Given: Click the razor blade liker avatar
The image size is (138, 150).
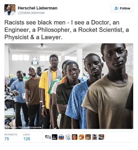Looking at the screenshot, I should 48,137.
